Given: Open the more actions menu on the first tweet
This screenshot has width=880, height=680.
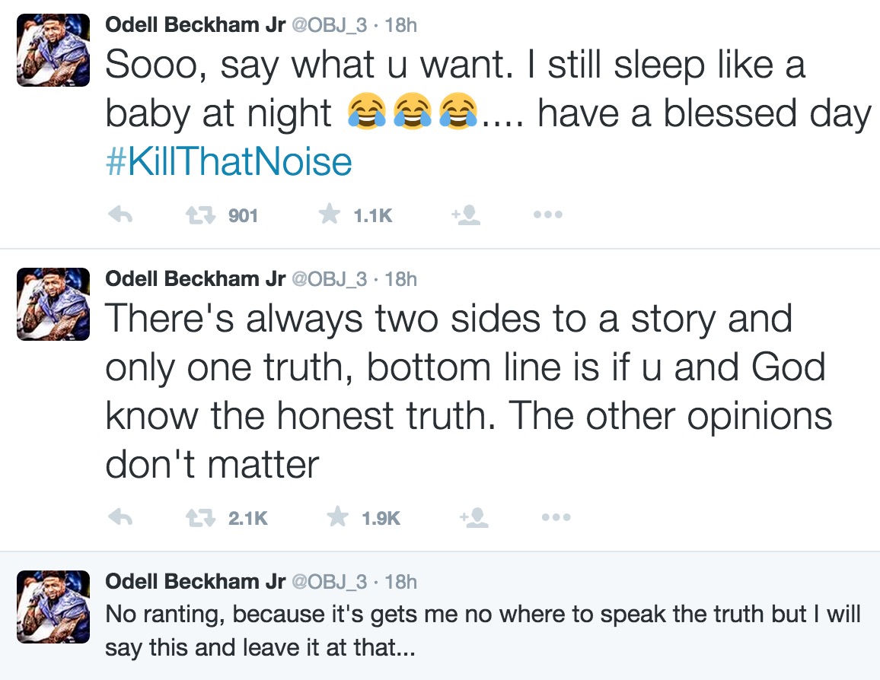Looking at the screenshot, I should 547,214.
